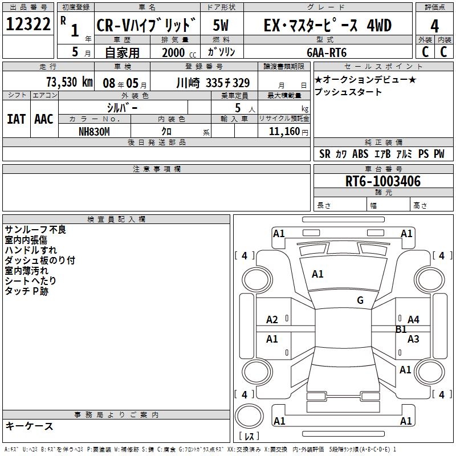The height and width of the screenshot is (456, 456).
Task: Click the fuel type "ガソリン"
Action: (221, 52)
